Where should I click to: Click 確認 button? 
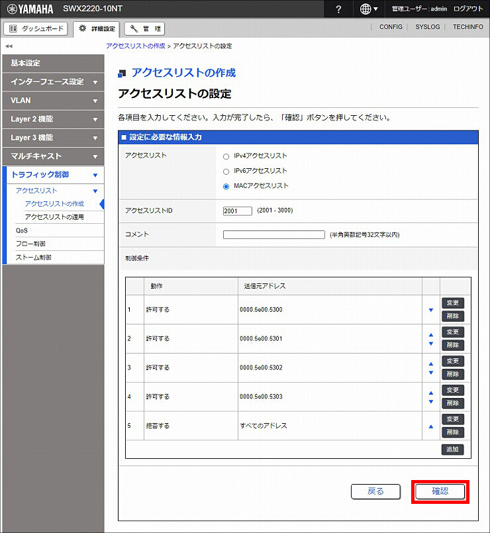coord(440,491)
